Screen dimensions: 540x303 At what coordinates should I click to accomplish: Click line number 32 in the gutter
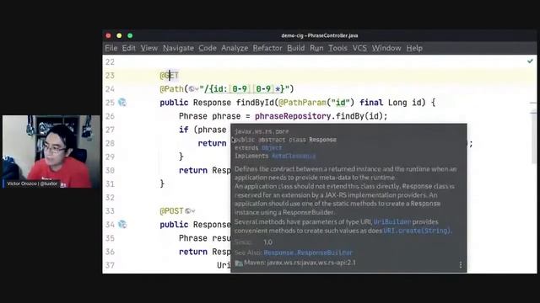tap(110, 198)
